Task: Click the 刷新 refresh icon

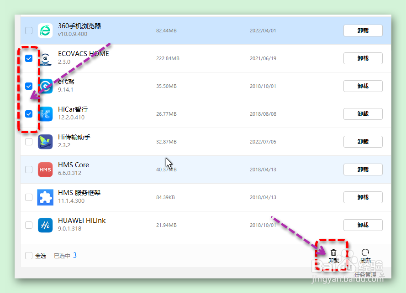Action: point(365,252)
